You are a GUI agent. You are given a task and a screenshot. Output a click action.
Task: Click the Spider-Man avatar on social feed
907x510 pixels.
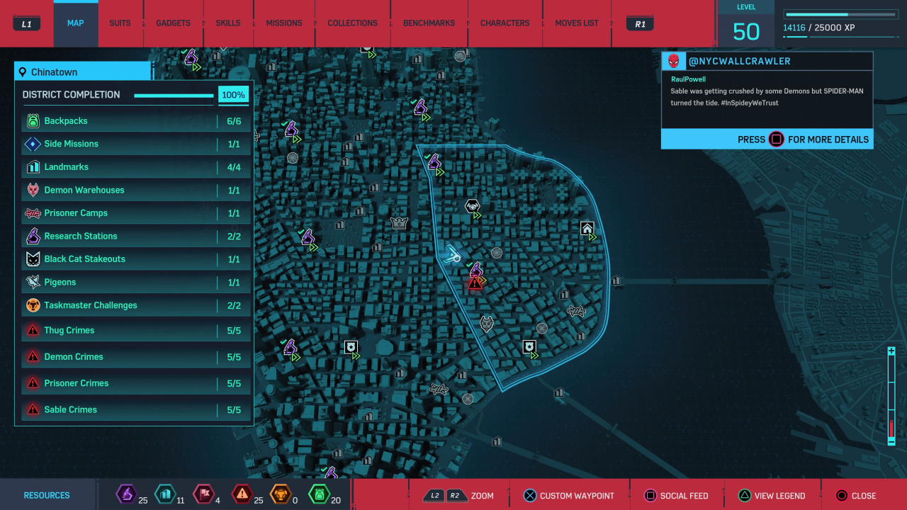pos(673,61)
